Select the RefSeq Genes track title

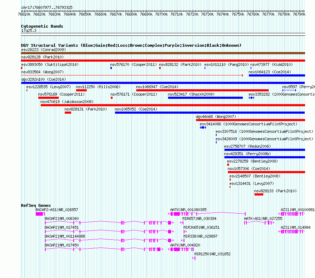[36, 205]
